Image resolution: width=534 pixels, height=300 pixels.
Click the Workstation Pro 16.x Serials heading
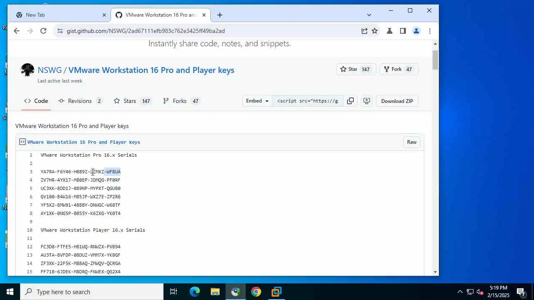coord(89,155)
